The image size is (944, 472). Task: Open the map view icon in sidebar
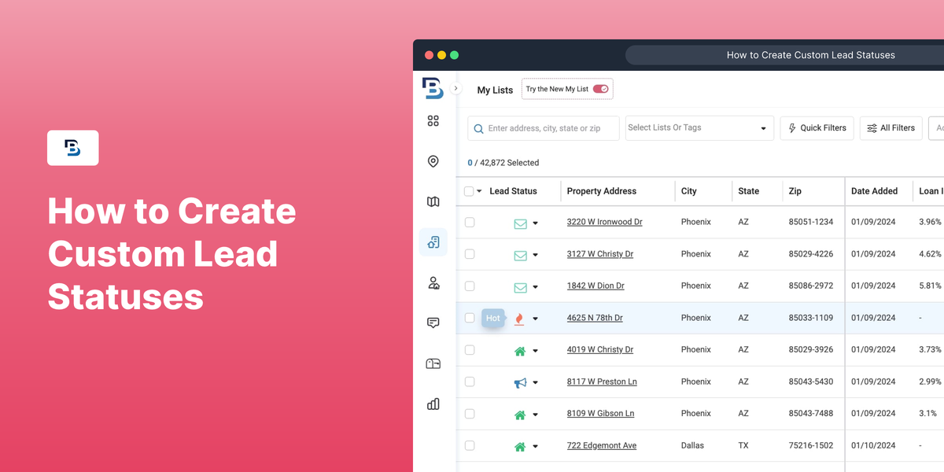click(x=433, y=201)
